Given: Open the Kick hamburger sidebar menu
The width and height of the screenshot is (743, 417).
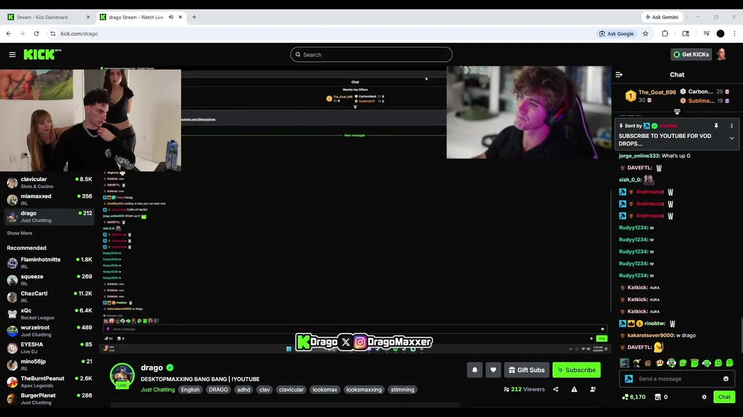Looking at the screenshot, I should pos(12,54).
